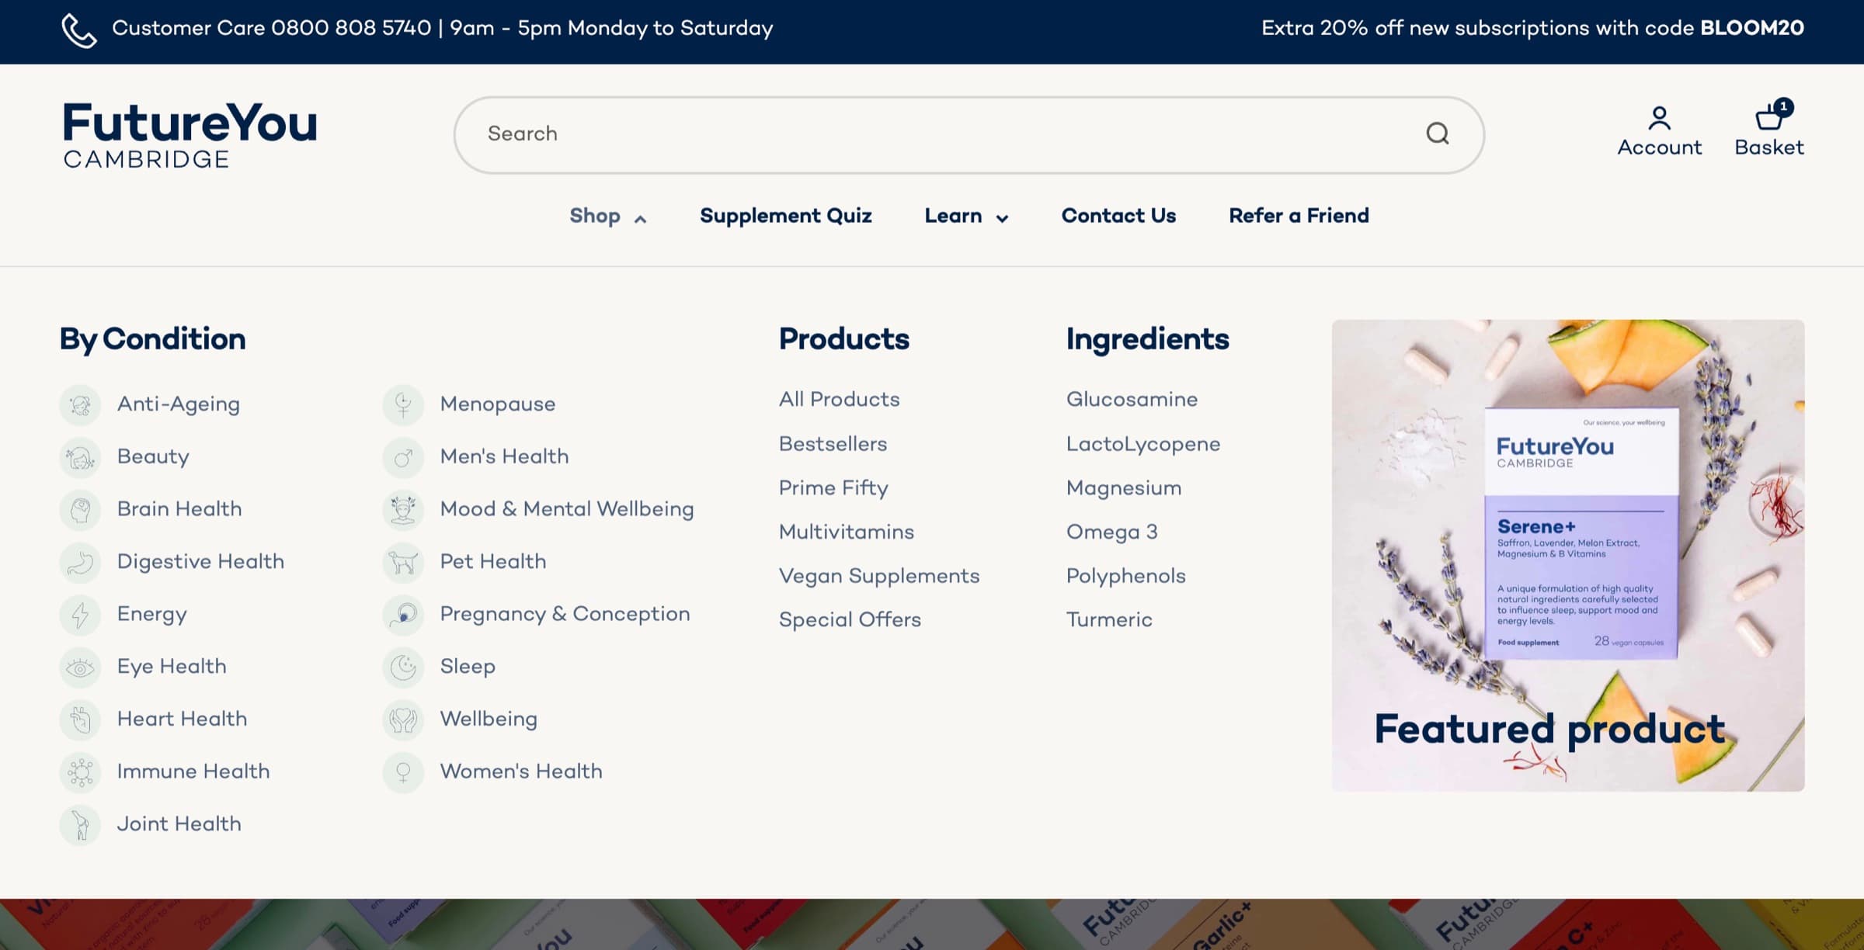
Task: Click inside the Search input field
Action: click(969, 134)
